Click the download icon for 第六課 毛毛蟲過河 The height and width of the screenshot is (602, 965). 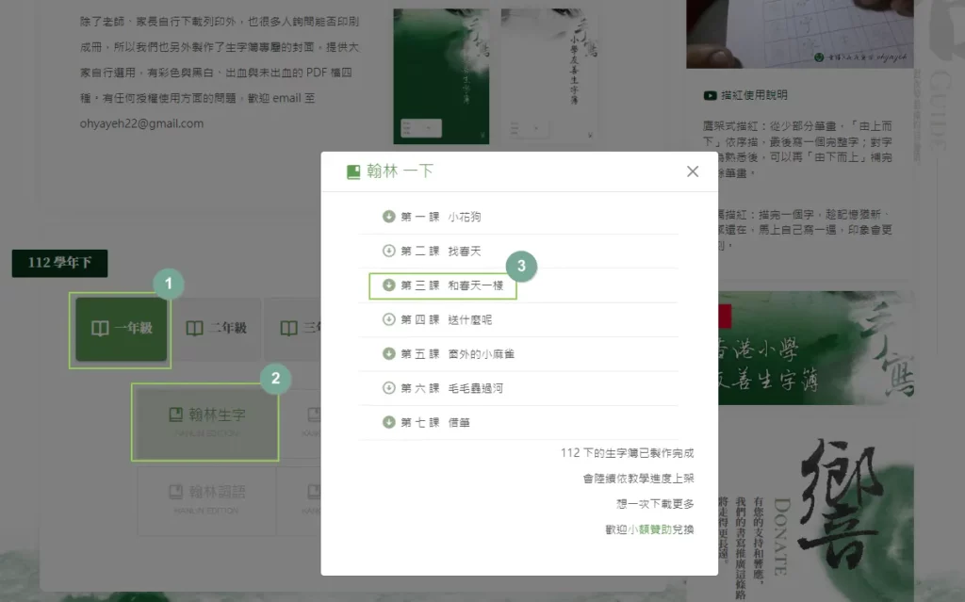pos(388,388)
